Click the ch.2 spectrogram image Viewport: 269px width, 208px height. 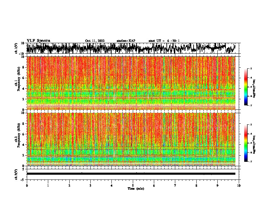pos(131,139)
